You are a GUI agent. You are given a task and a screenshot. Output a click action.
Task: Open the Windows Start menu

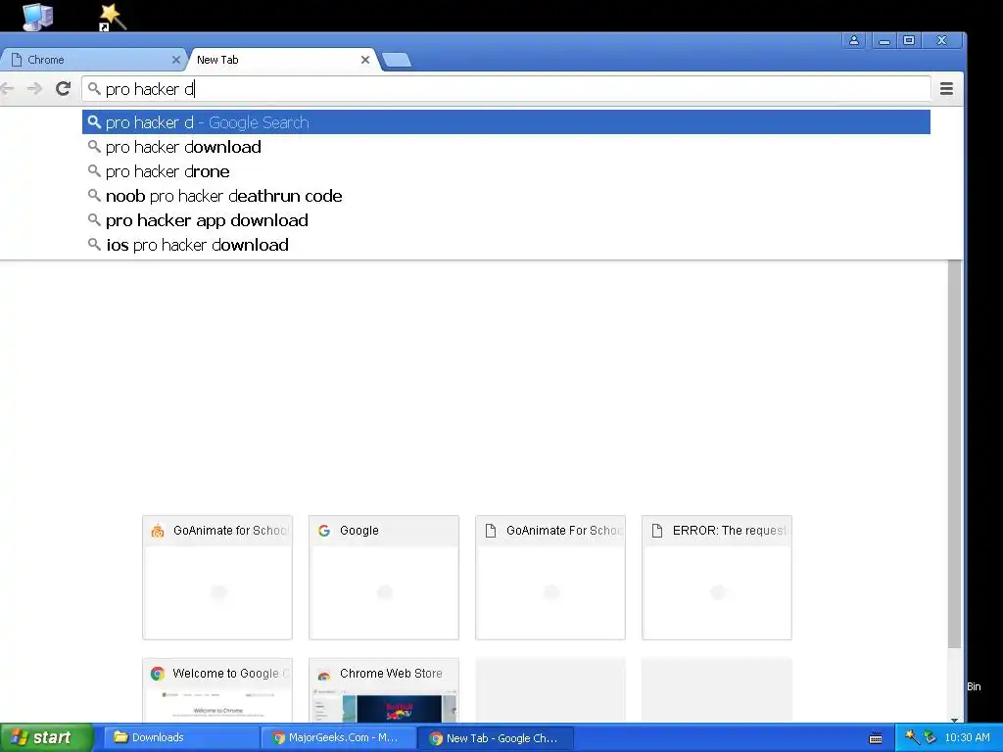(x=47, y=737)
